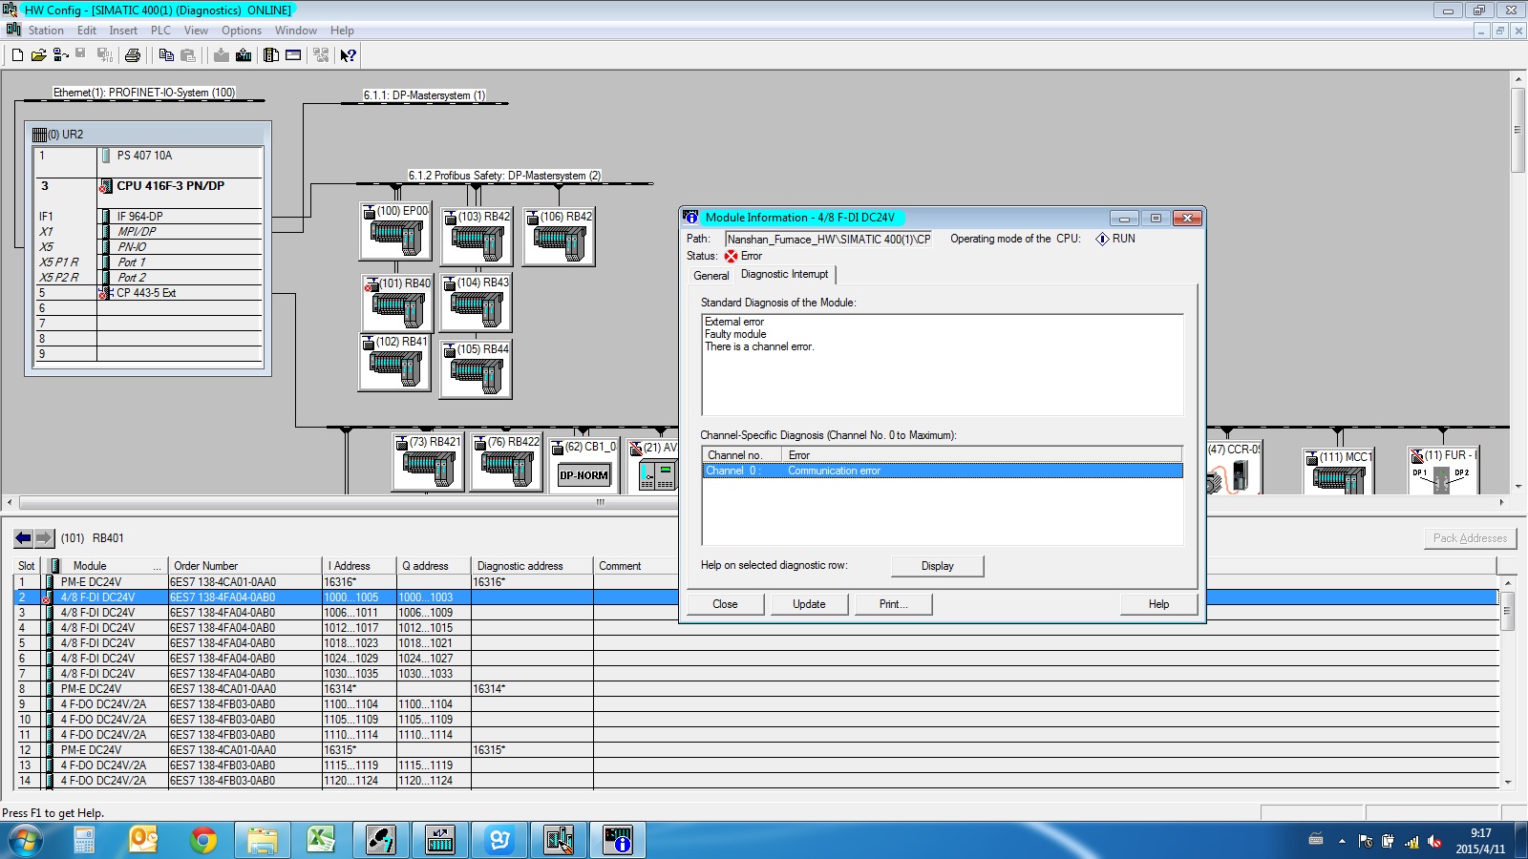The width and height of the screenshot is (1528, 859).
Task: Switch to the Diagnostic Interrupt tab
Action: (x=785, y=274)
